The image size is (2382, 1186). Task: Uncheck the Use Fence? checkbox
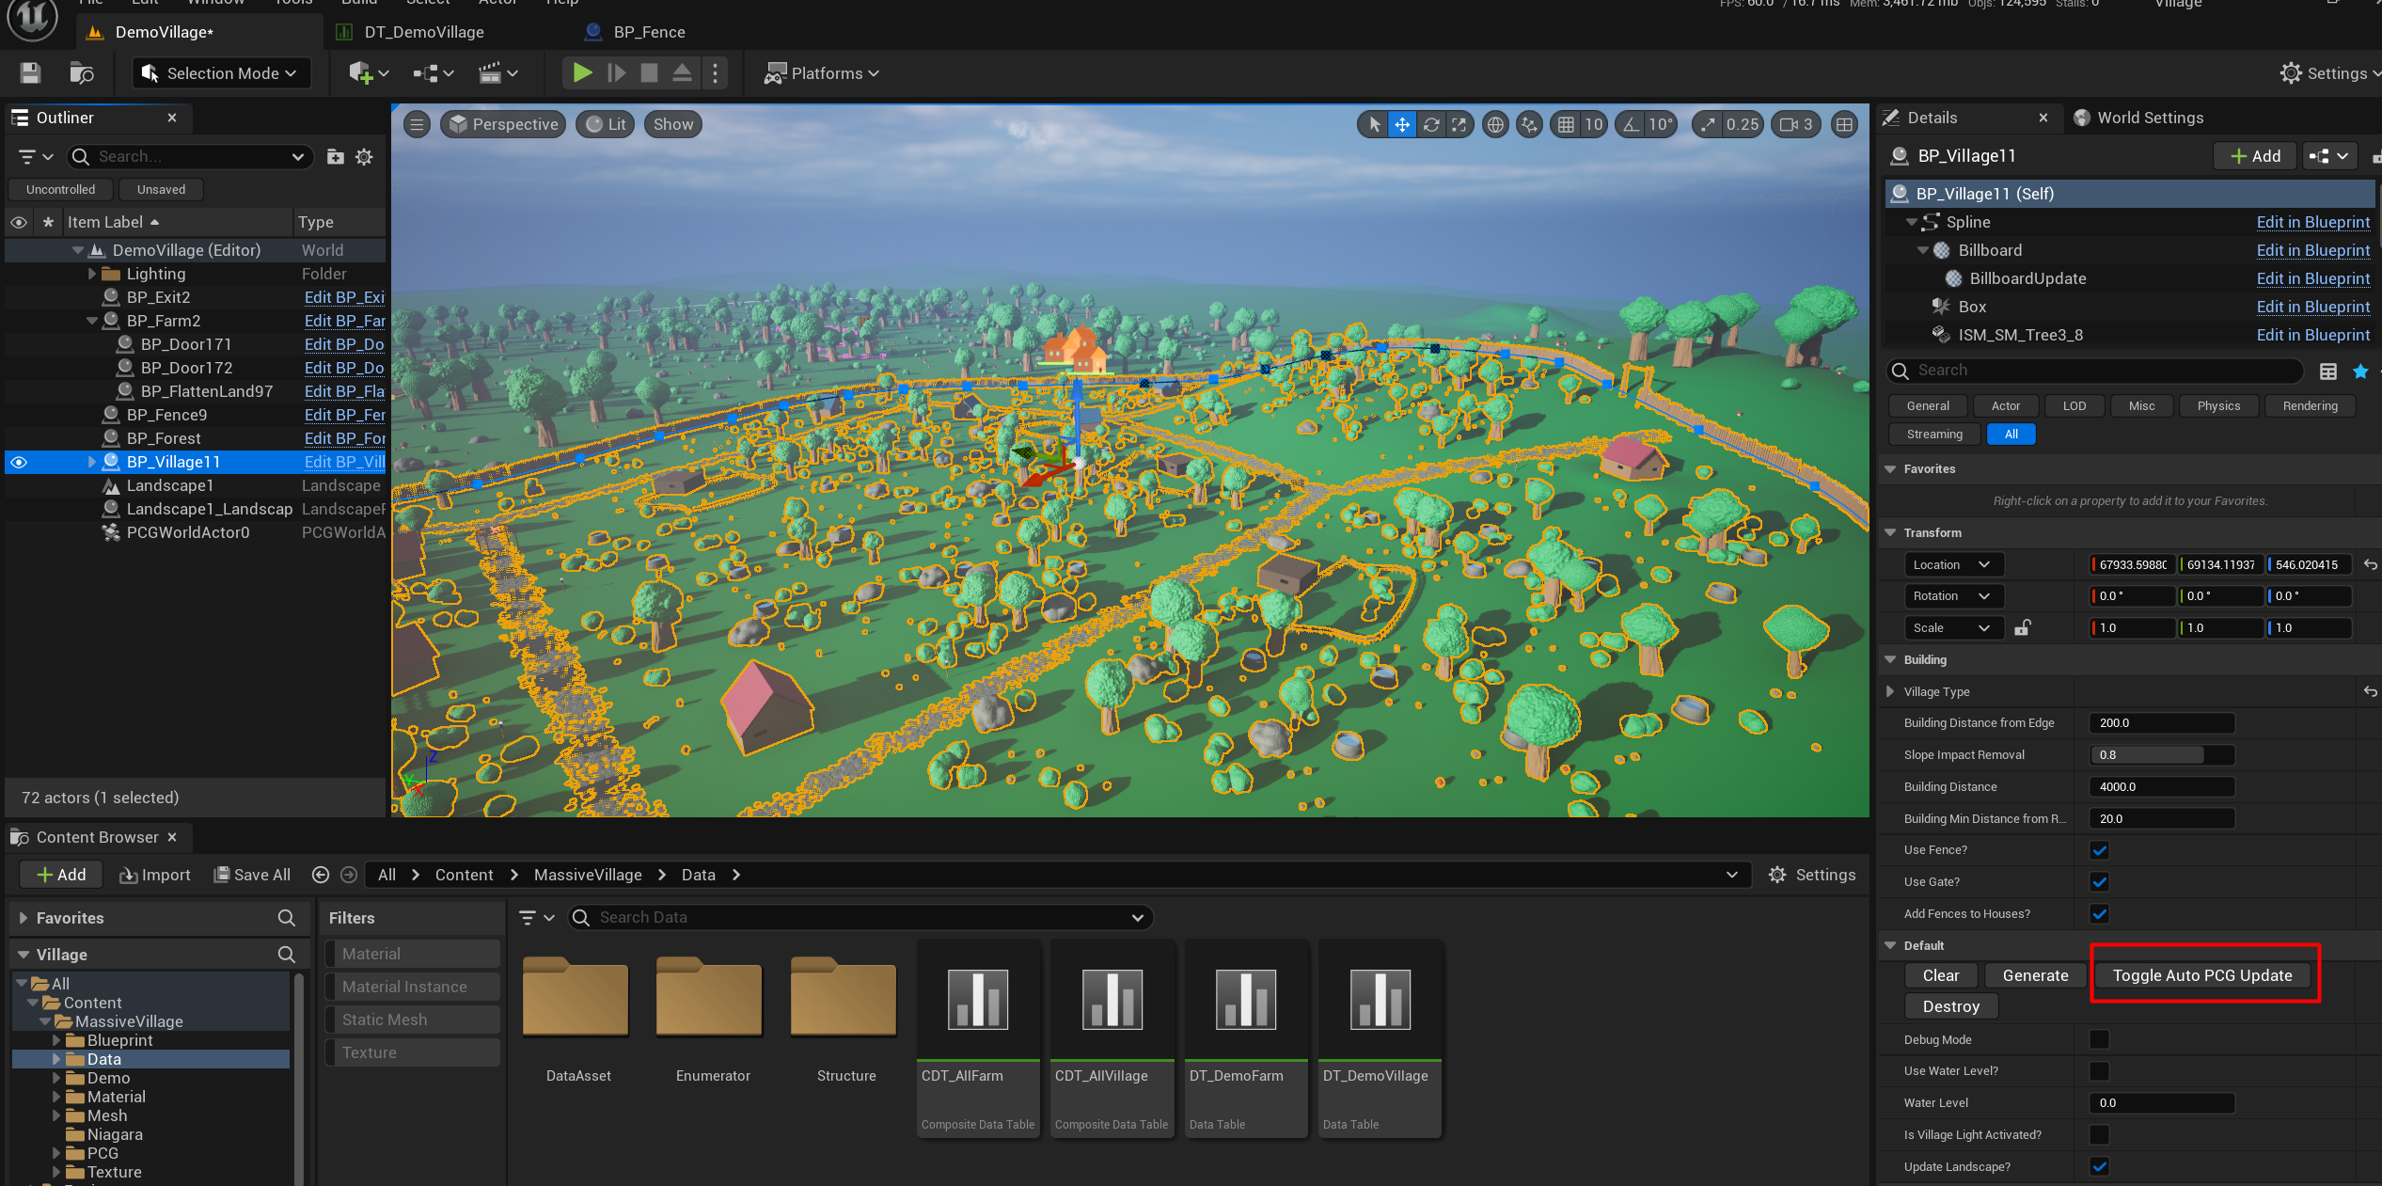[x=2099, y=850]
